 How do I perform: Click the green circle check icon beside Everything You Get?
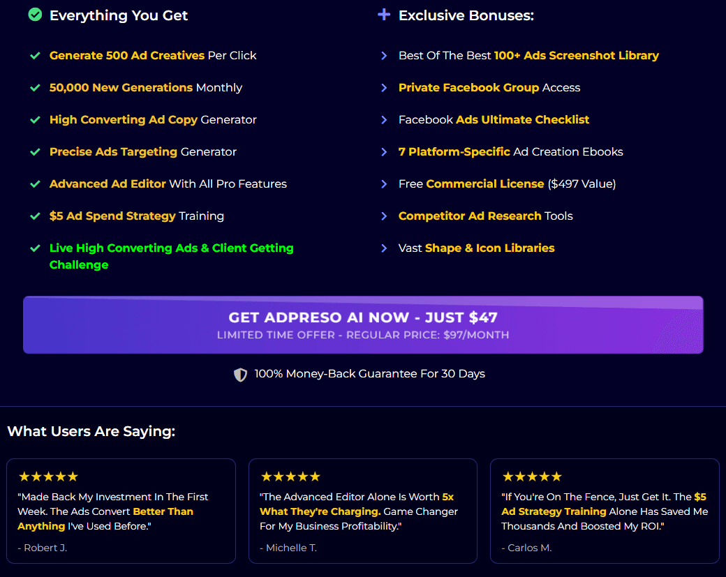click(35, 15)
